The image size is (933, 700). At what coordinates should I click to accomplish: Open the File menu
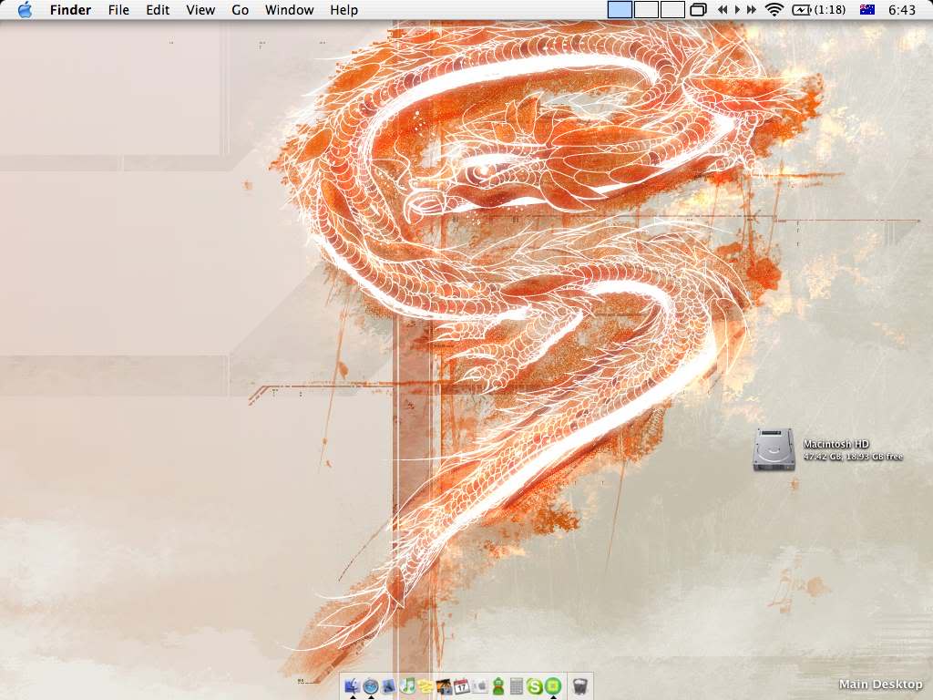coord(118,10)
